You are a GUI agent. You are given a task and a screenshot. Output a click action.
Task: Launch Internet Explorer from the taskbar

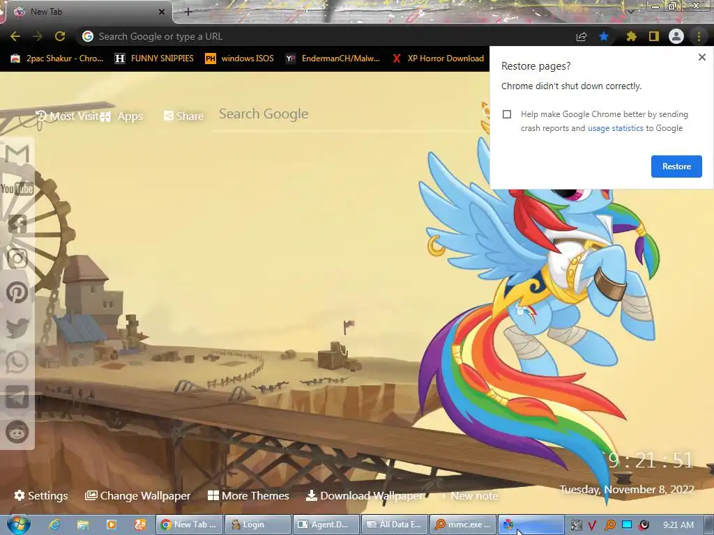[54, 525]
